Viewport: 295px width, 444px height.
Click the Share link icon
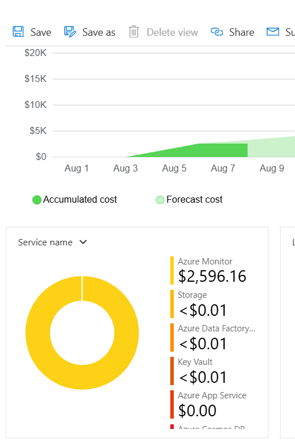[217, 32]
